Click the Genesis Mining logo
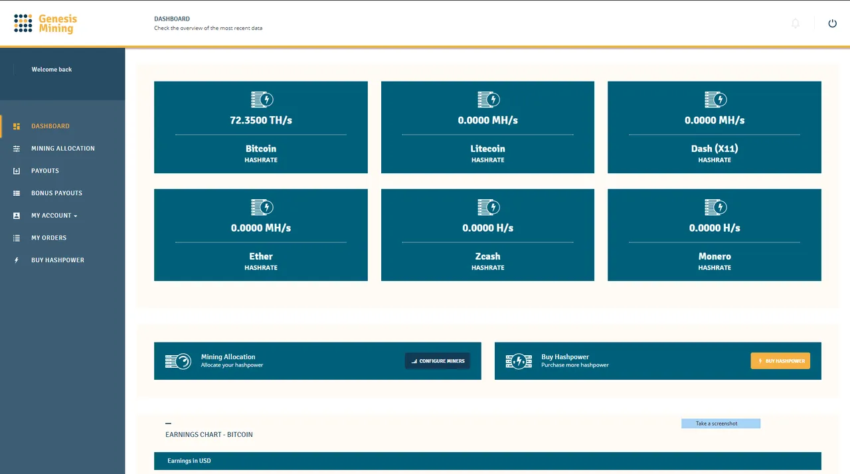This screenshot has width=850, height=474. coord(45,24)
